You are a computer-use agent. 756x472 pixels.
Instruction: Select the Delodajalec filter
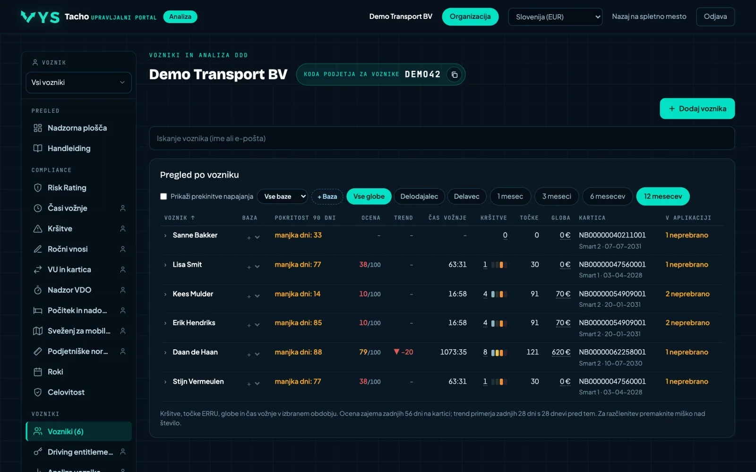click(x=419, y=196)
